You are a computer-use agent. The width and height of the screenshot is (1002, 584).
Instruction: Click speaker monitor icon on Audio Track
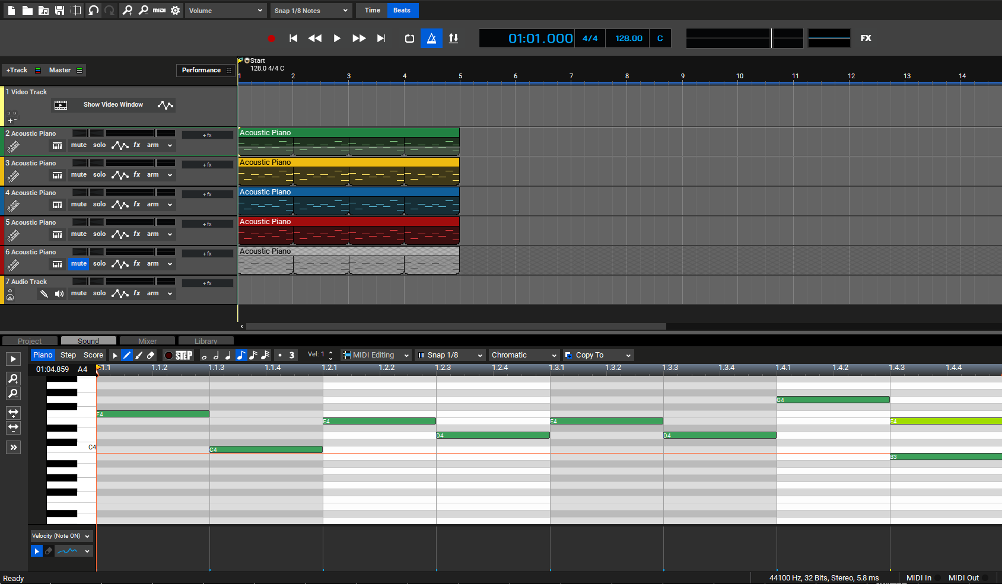click(x=59, y=293)
